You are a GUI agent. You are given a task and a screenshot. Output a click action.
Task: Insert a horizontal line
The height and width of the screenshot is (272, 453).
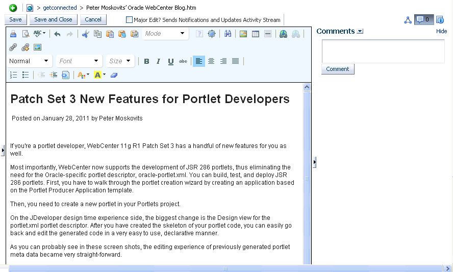(268, 34)
